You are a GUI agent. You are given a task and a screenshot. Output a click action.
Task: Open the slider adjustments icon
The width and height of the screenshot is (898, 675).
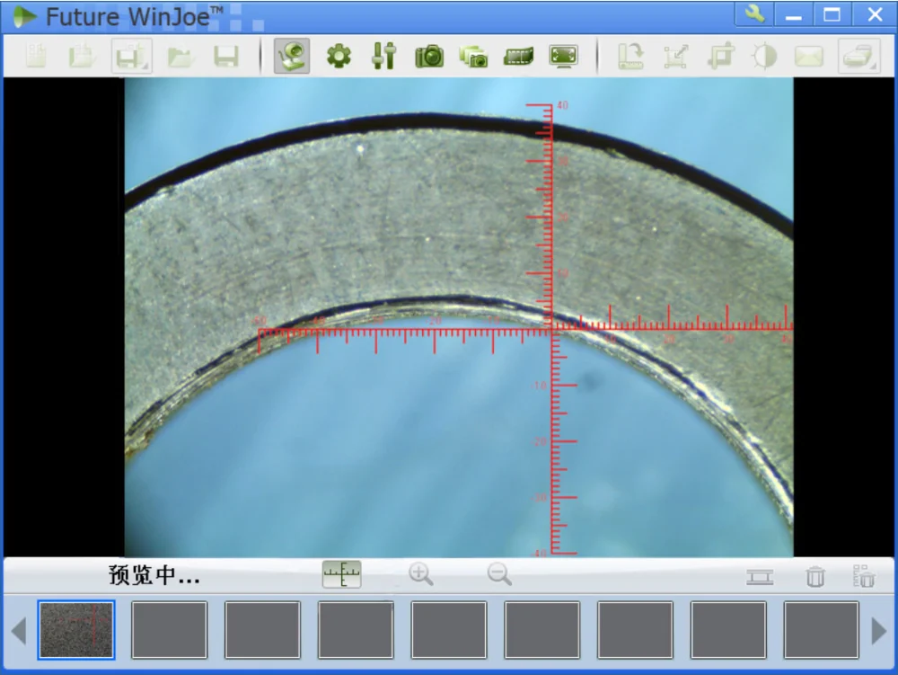pos(383,56)
